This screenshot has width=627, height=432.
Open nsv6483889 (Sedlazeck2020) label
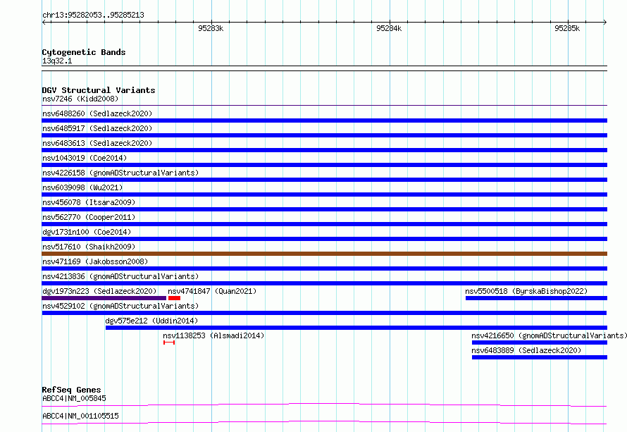coord(526,350)
